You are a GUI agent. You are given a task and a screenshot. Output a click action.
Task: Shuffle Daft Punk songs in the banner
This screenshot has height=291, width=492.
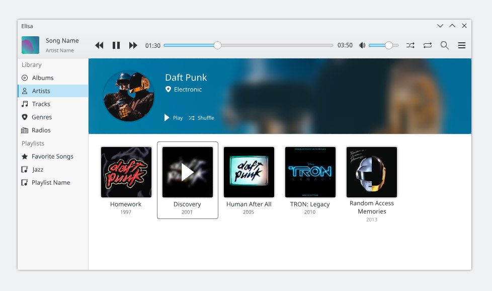click(201, 118)
